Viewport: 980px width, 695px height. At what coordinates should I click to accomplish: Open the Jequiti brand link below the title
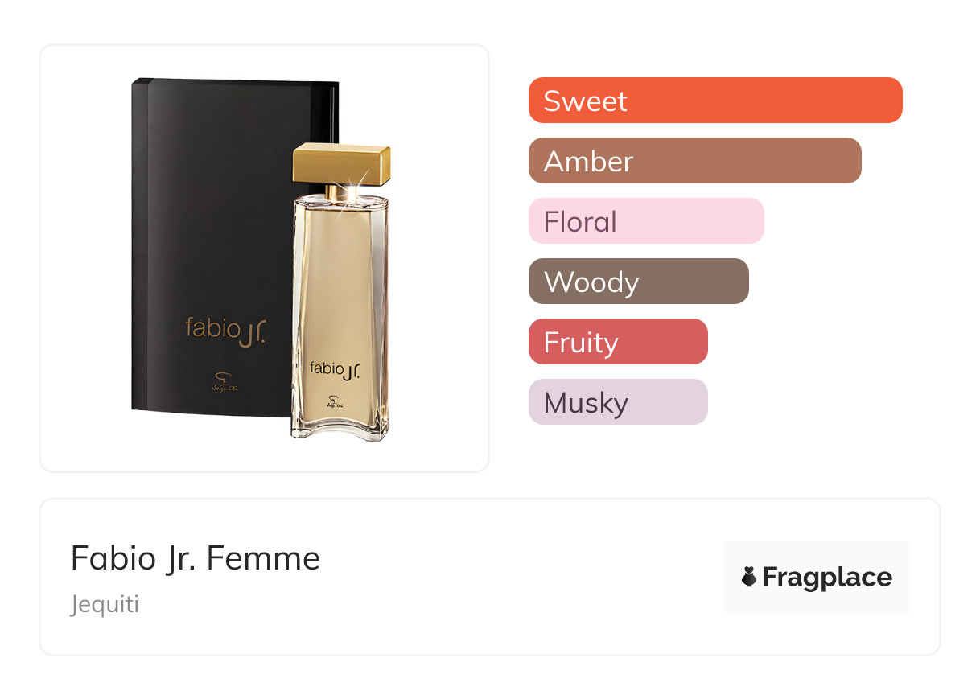pyautogui.click(x=105, y=604)
